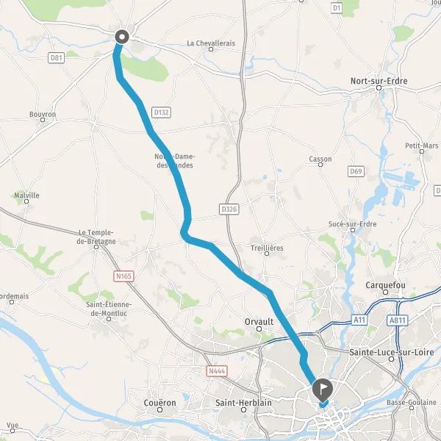Select the Treillières town marker
This screenshot has height=441, width=441.
coord(267,254)
